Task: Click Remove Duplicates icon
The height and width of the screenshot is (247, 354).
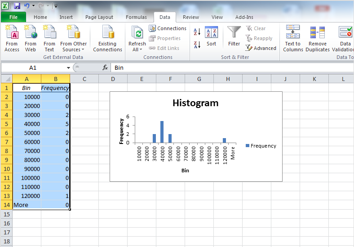Action: [x=318, y=33]
